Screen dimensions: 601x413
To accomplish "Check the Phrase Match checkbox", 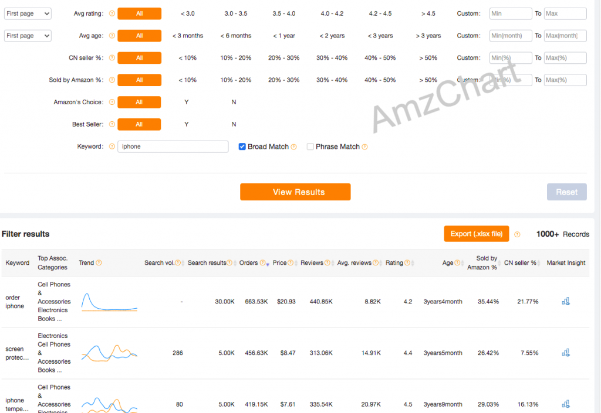I will coord(310,146).
